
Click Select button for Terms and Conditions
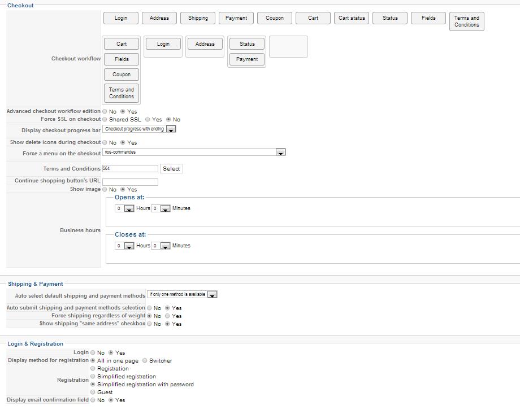tap(171, 168)
